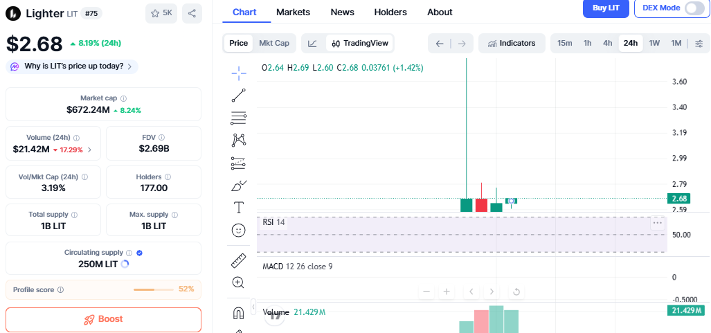Image resolution: width=711 pixels, height=333 pixels.
Task: Click the zoom in magnifier tool
Action: (239, 282)
